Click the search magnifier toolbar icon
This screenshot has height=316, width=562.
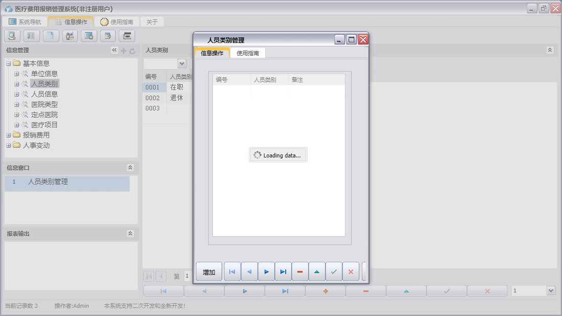[x=12, y=35]
